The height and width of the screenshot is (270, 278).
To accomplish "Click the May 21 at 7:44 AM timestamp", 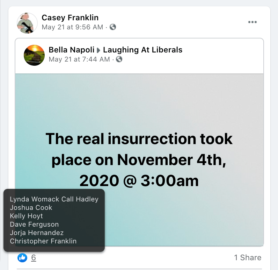I will pyautogui.click(x=79, y=59).
